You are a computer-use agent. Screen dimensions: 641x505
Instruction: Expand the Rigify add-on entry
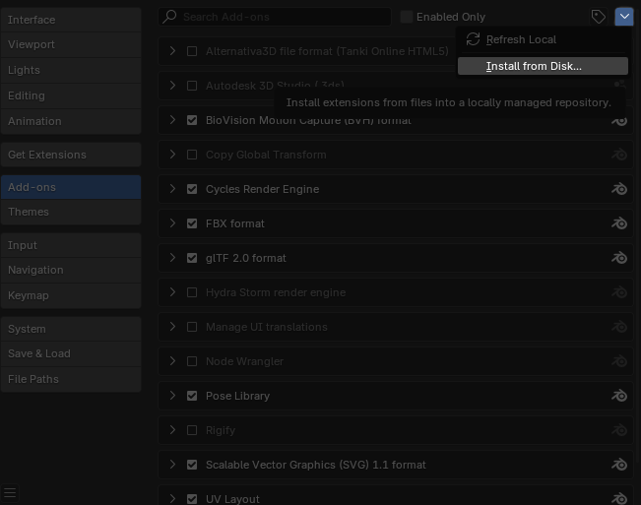coord(172,430)
